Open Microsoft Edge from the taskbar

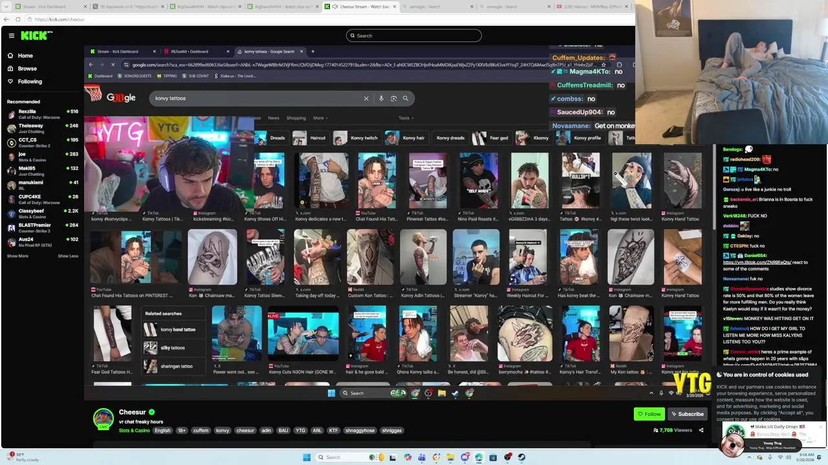click(479, 457)
